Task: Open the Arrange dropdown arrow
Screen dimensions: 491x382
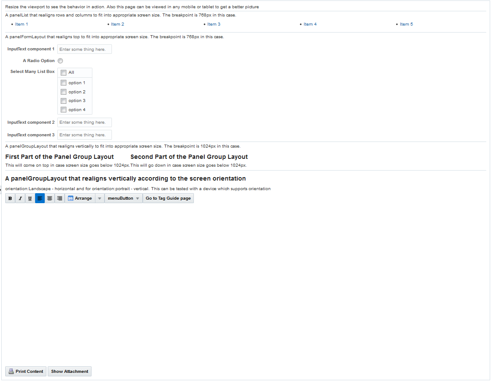Action: click(x=100, y=198)
